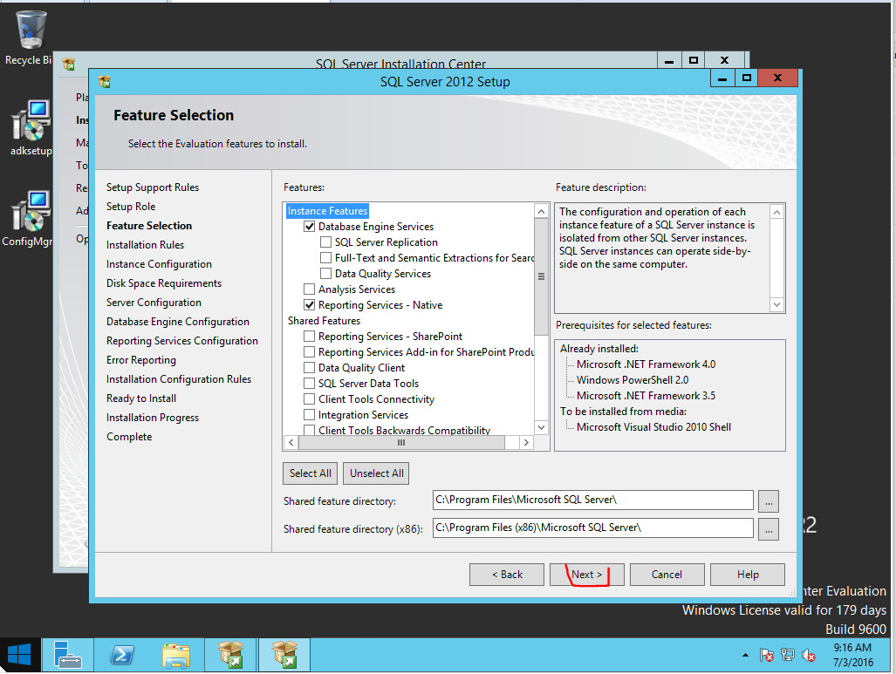Click the muted speaker tray icon

tap(808, 655)
